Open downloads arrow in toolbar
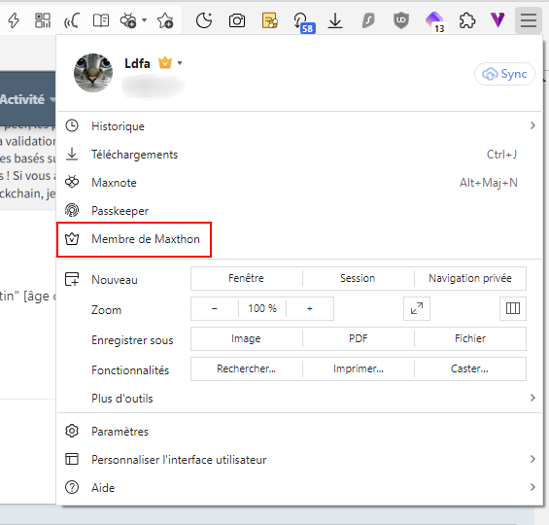Screen dimensions: 549x525 (335, 20)
